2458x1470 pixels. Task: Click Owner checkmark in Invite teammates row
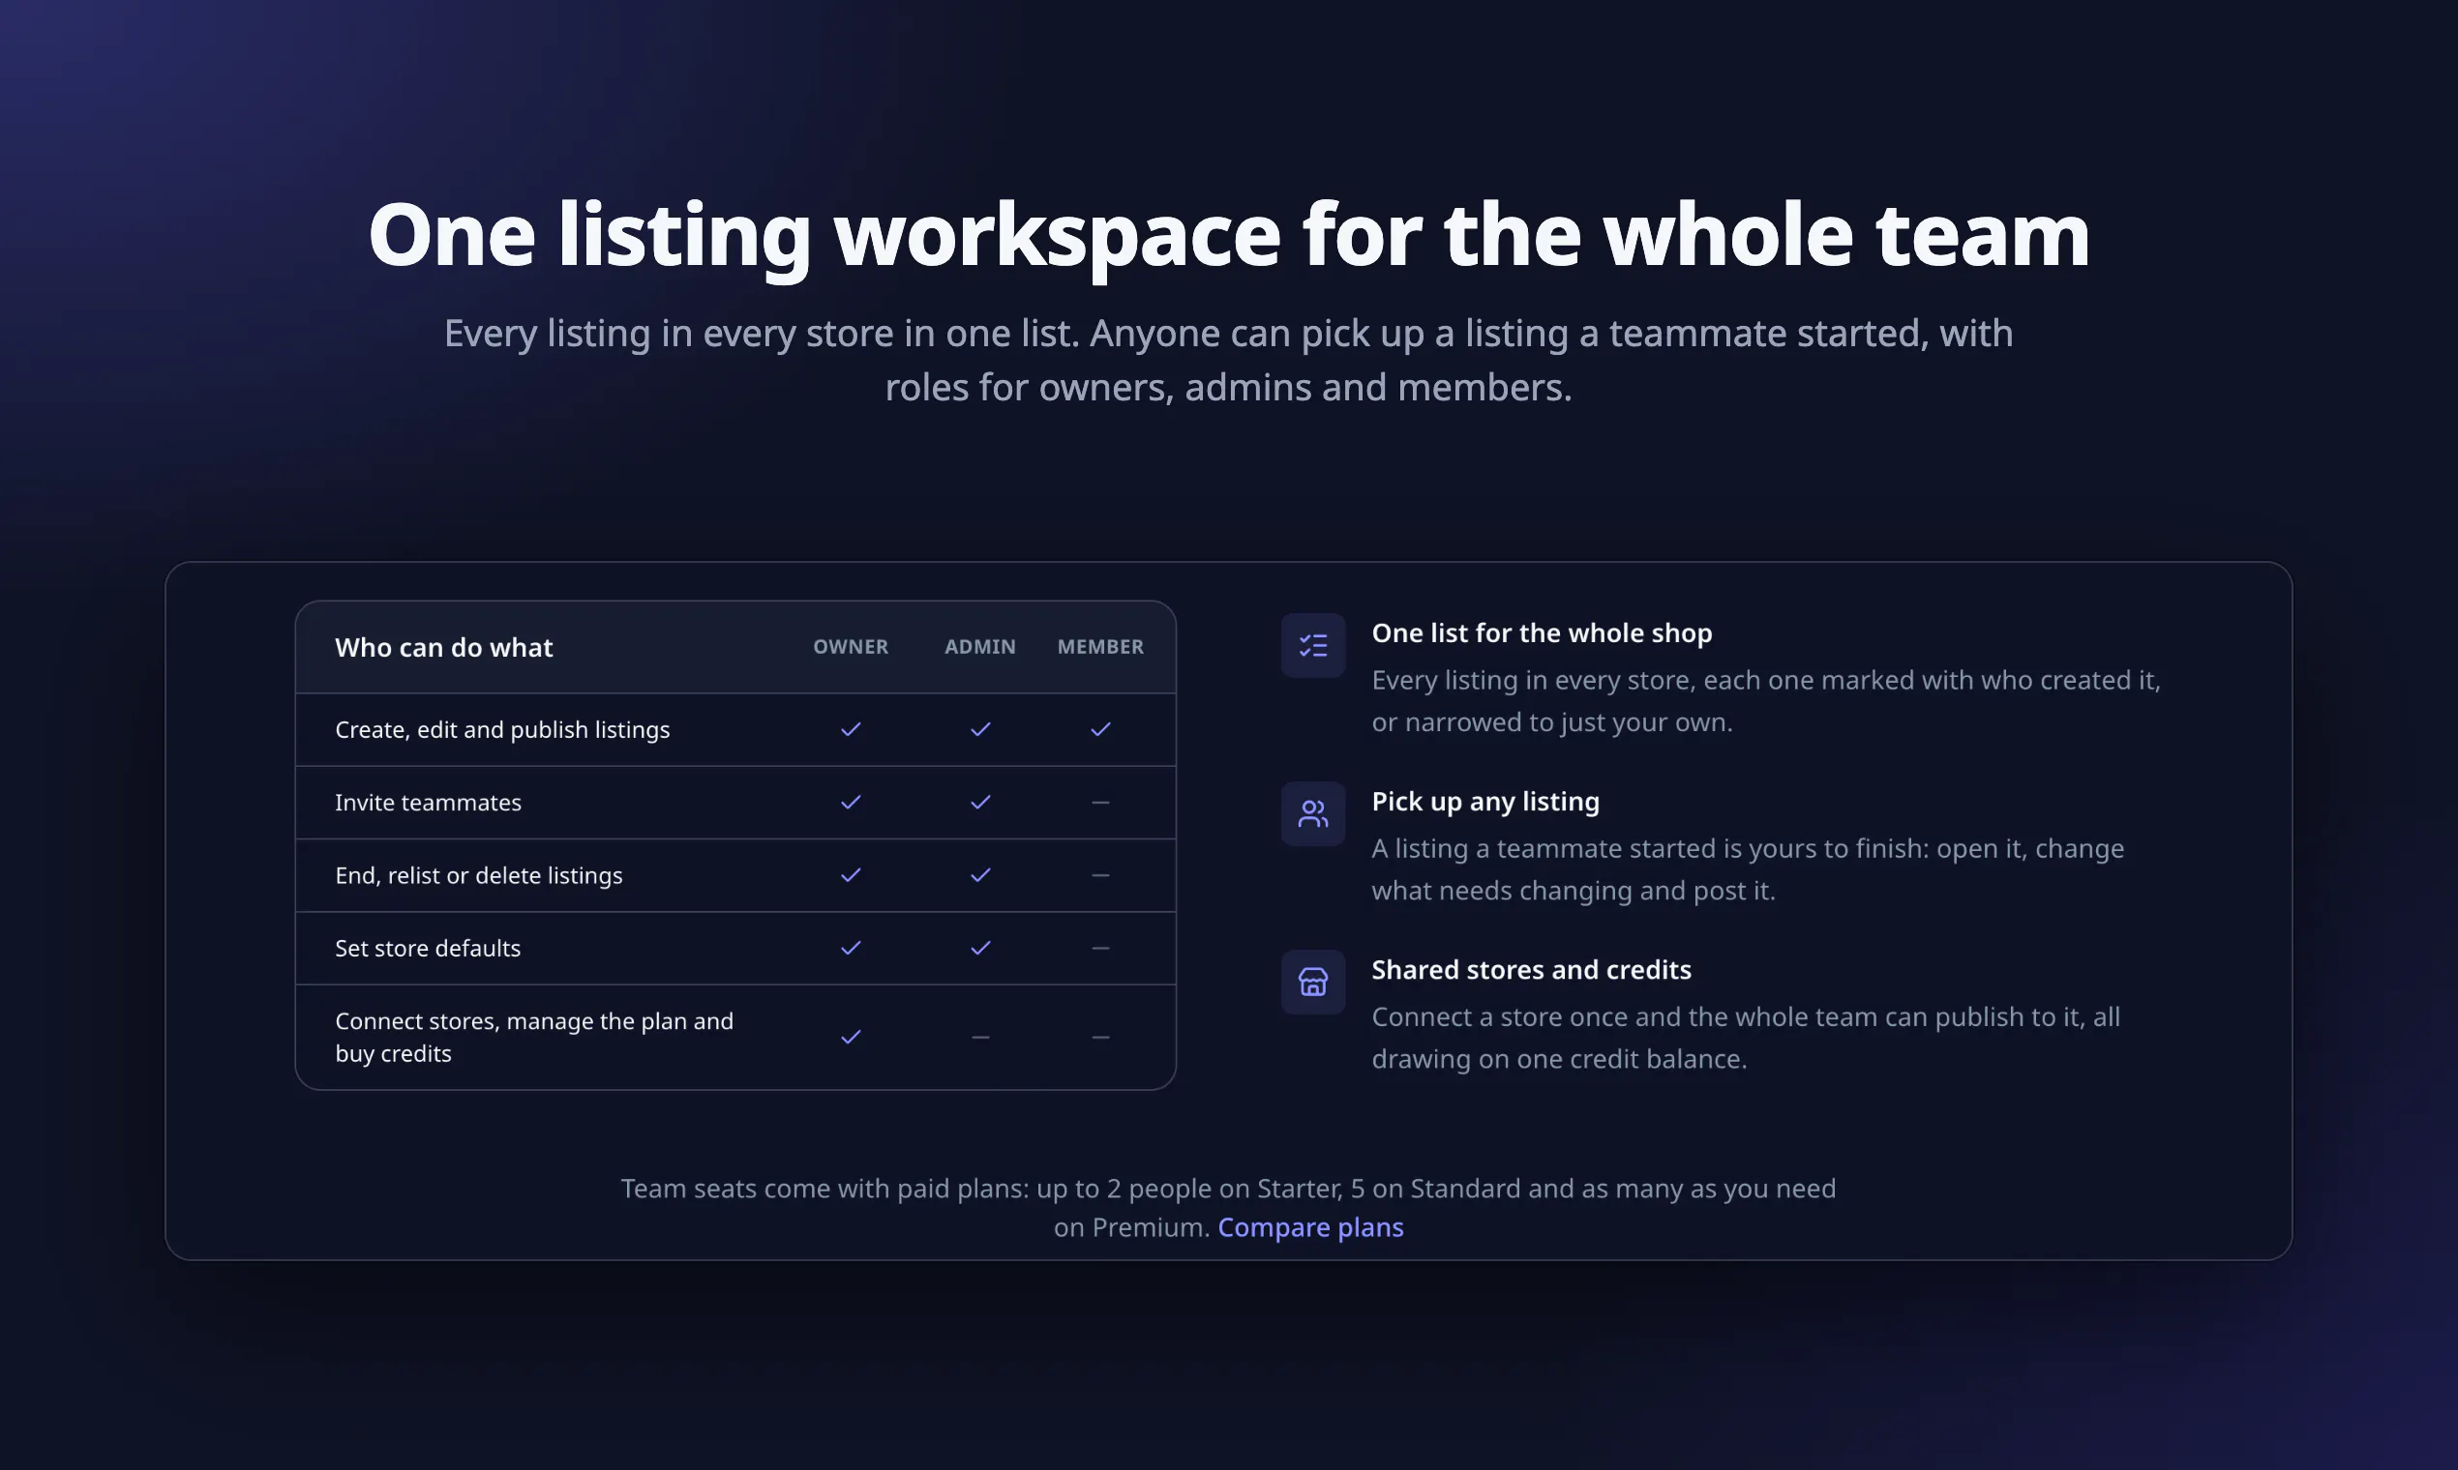click(851, 803)
